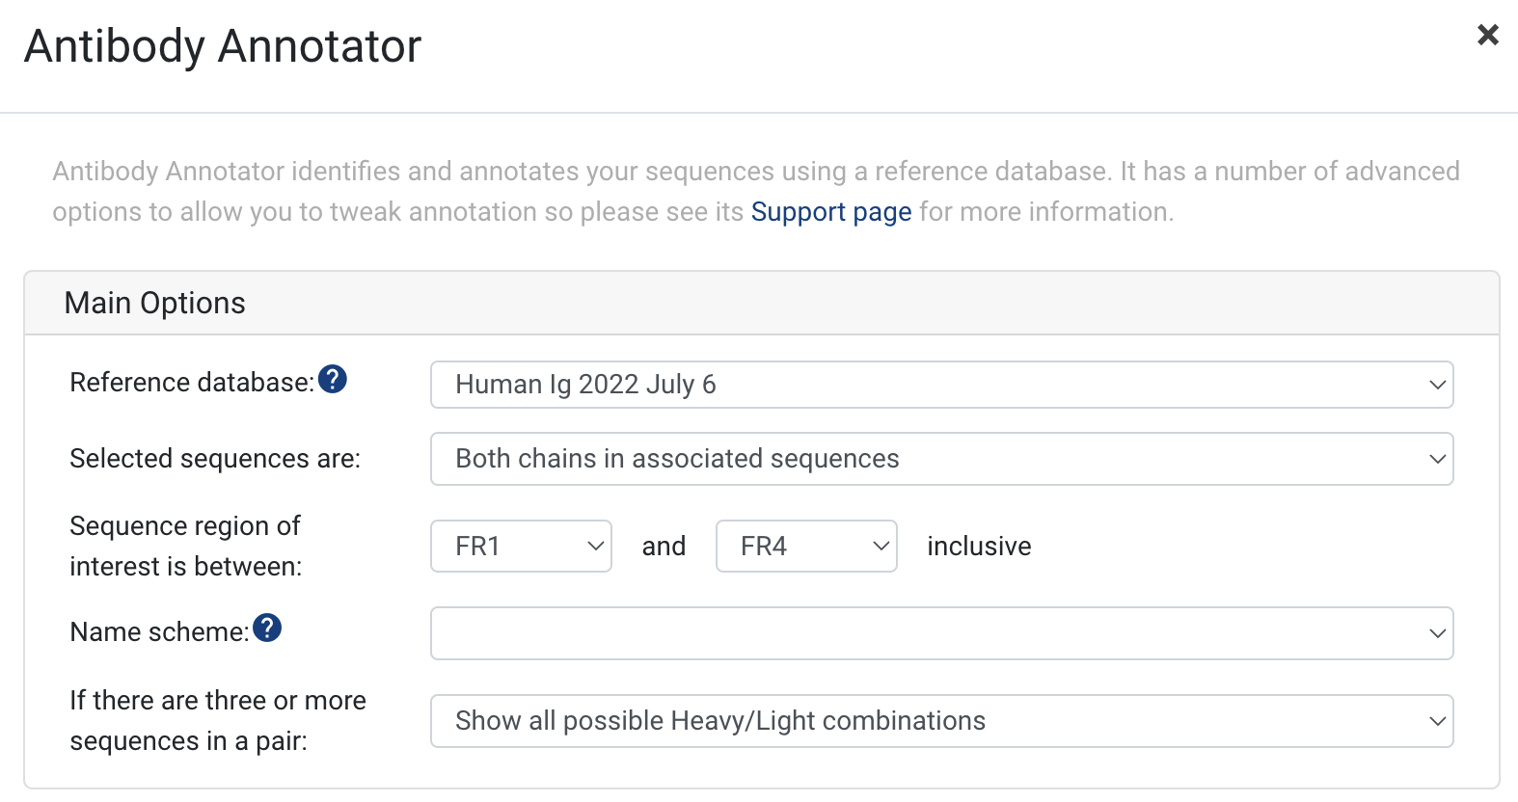Viewport: 1518px width, 802px height.
Task: Click the Reference database help icon
Action: pyautogui.click(x=333, y=380)
